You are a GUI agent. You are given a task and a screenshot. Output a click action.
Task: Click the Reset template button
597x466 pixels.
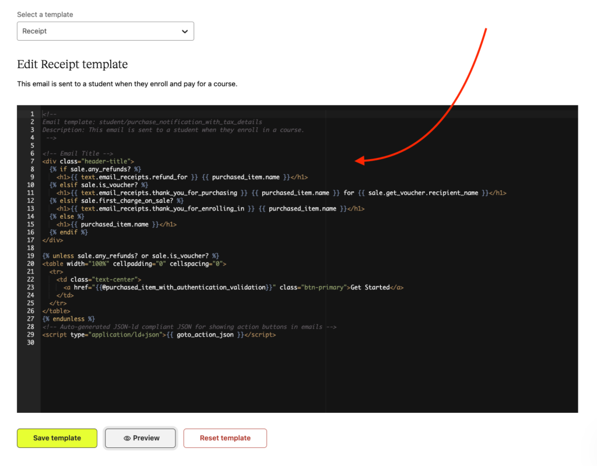[x=225, y=438]
